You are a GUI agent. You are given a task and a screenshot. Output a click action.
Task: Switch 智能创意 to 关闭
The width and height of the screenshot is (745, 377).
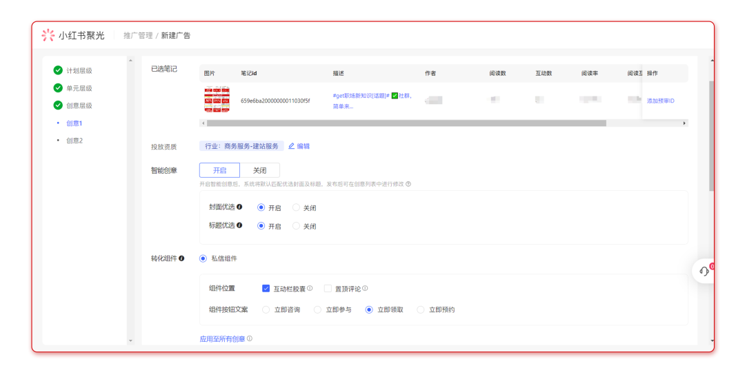point(259,170)
